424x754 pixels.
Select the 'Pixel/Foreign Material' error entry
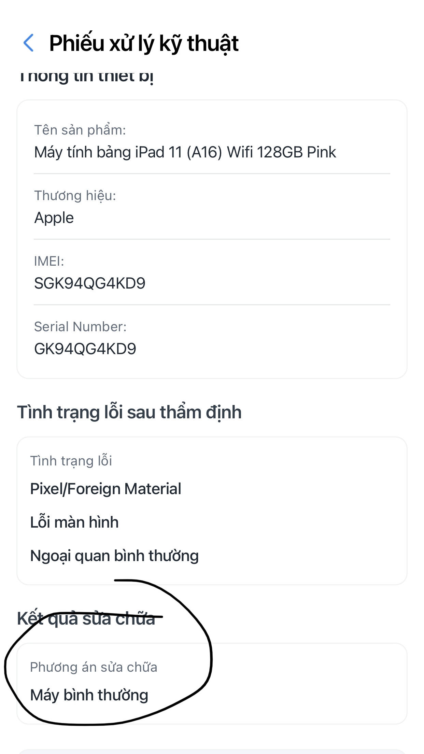[x=105, y=489]
